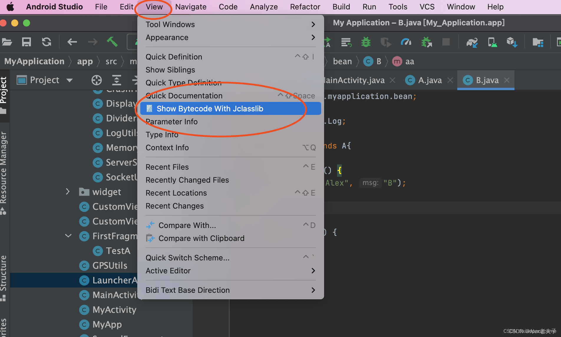Open Device File Explorer folder icon
561x337 pixels.
point(538,42)
